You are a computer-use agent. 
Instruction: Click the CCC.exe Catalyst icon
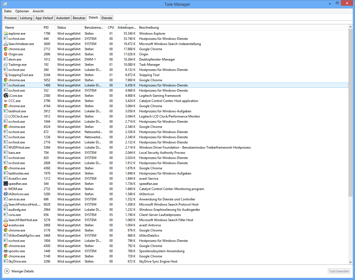tap(6, 101)
